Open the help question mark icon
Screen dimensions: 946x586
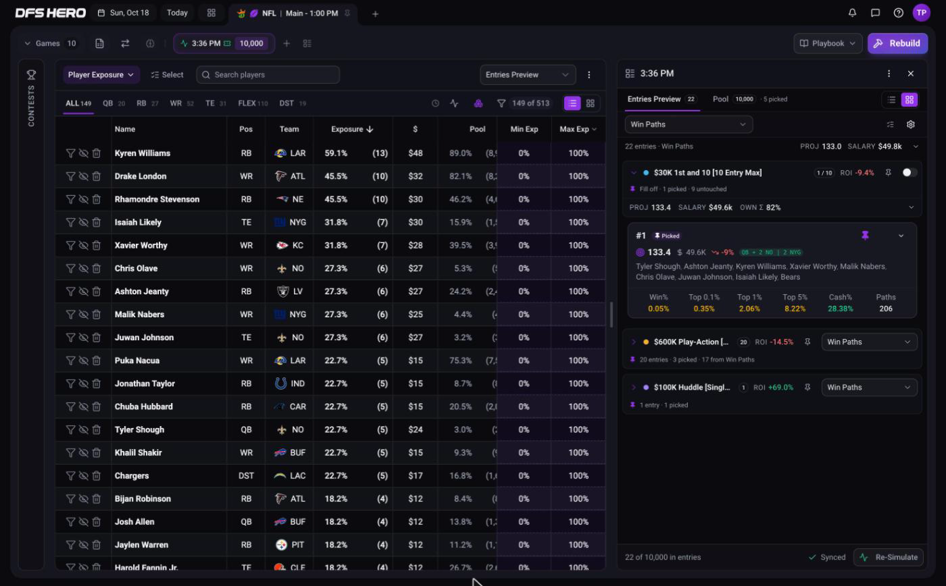(898, 13)
